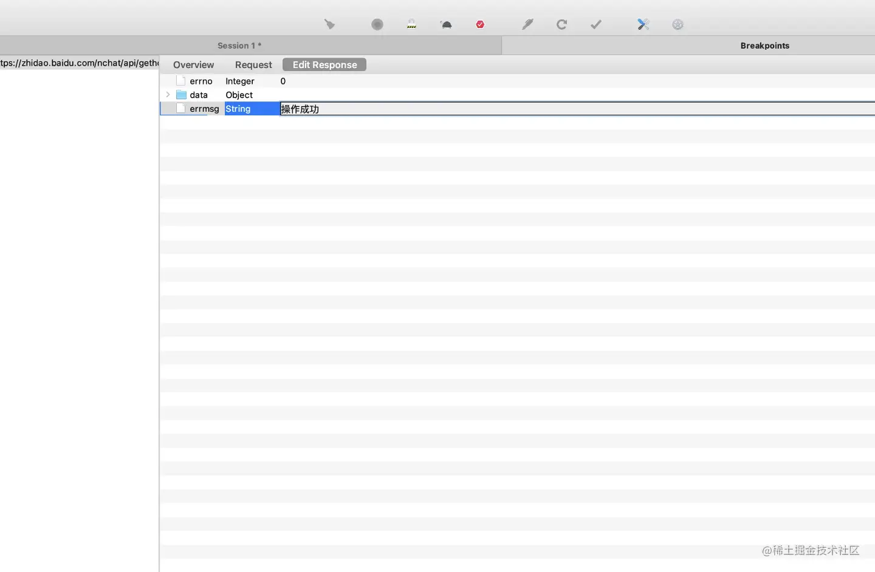Click the broom icon to clear session
Screen dimensions: 875x572
[x=329, y=24]
